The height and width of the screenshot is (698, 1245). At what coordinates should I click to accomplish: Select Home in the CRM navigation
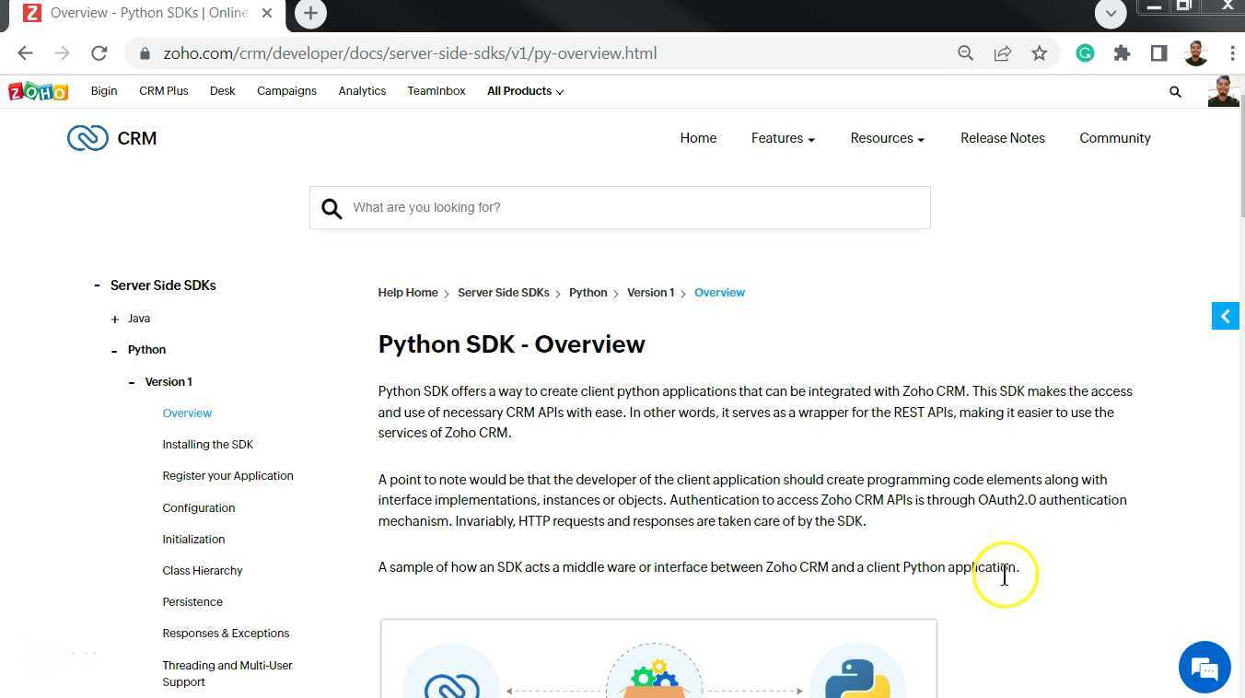698,138
